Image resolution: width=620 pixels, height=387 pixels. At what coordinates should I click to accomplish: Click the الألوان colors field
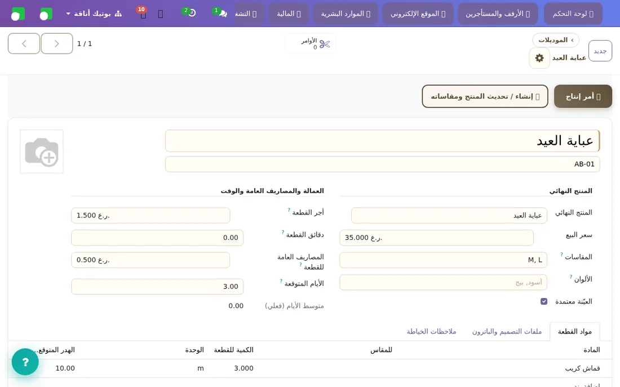click(x=443, y=282)
